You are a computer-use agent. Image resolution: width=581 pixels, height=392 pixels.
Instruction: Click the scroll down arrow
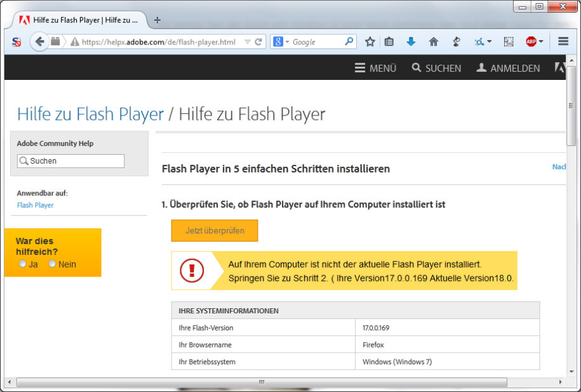(571, 371)
